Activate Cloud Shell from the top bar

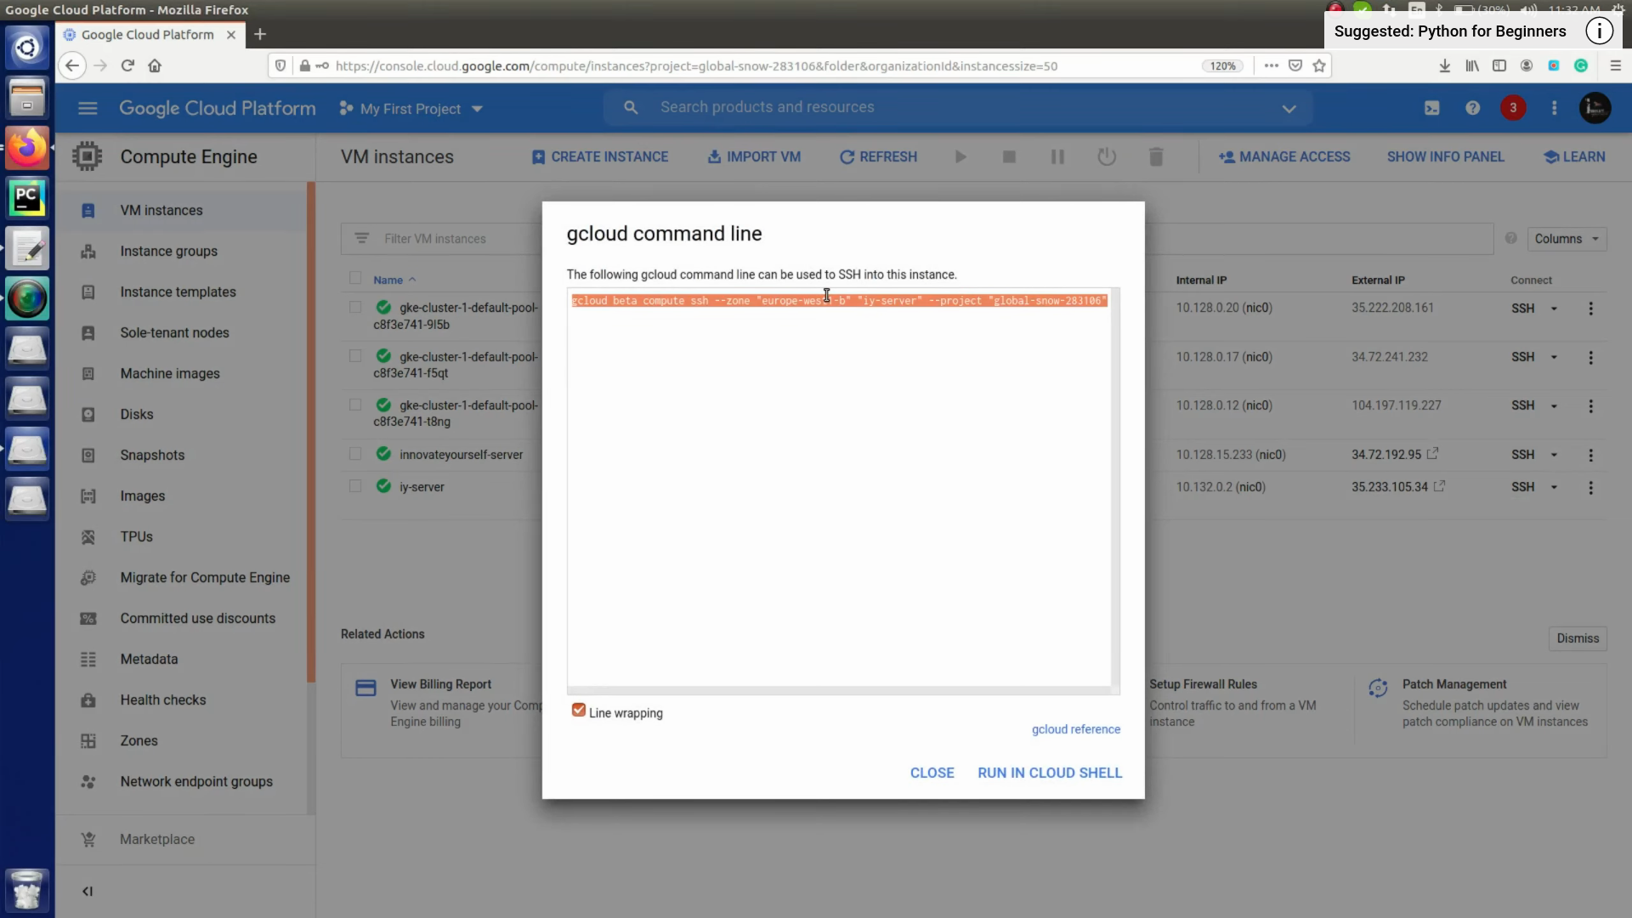[x=1432, y=108]
